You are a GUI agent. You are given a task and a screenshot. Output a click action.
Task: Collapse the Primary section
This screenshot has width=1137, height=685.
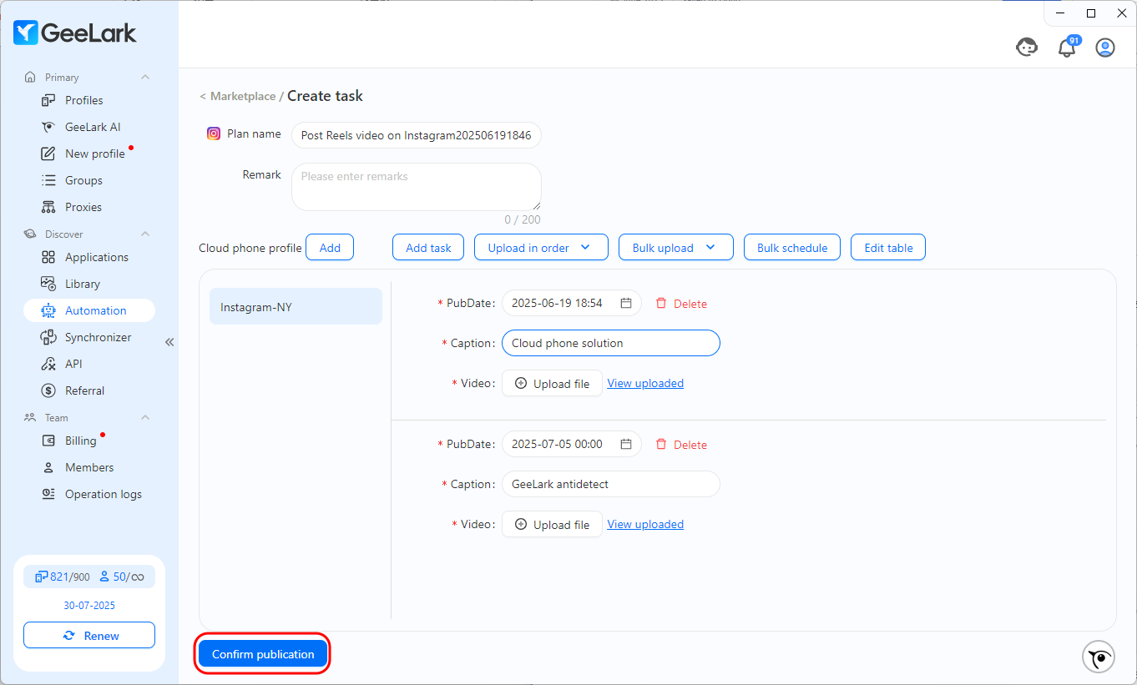pos(145,77)
